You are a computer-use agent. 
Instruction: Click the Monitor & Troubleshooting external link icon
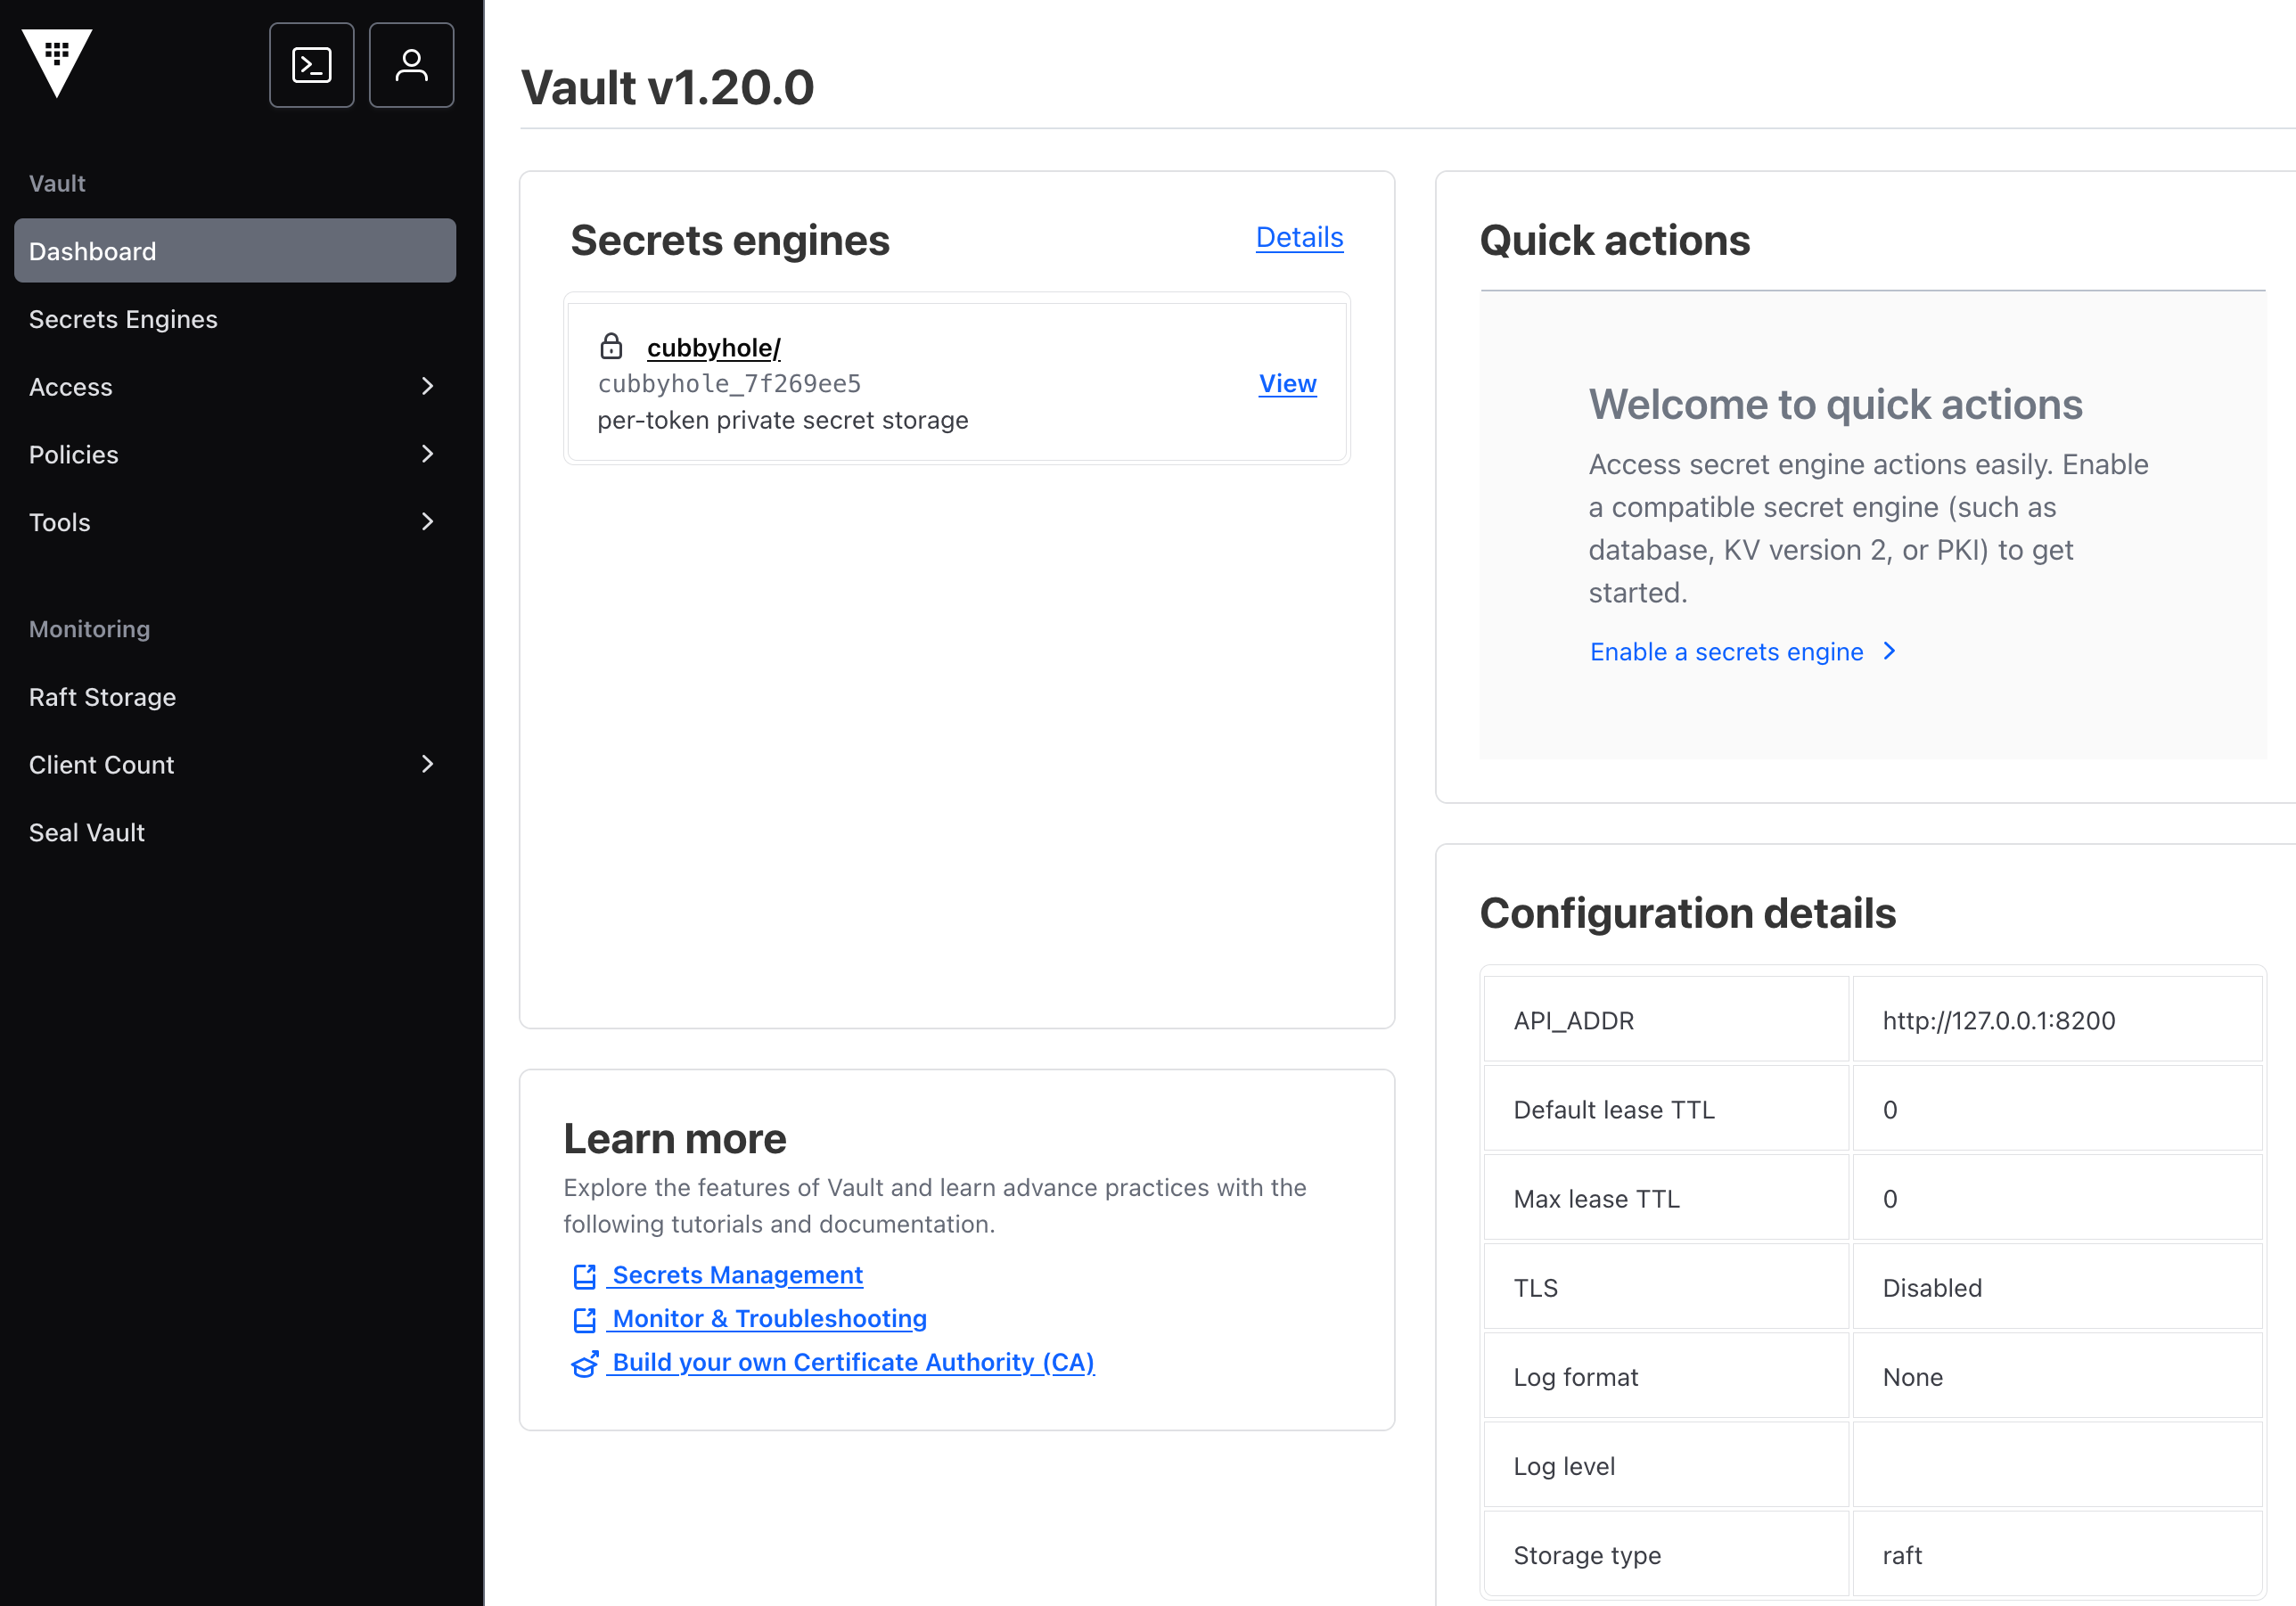pos(584,1320)
